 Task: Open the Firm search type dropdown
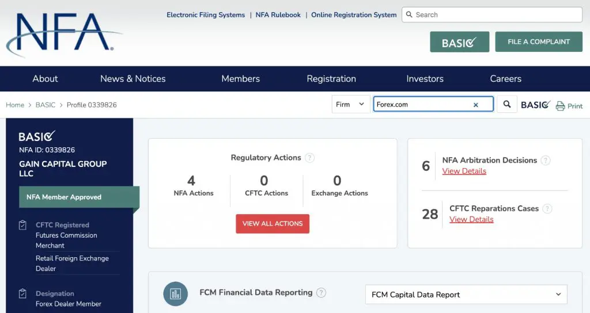click(350, 104)
